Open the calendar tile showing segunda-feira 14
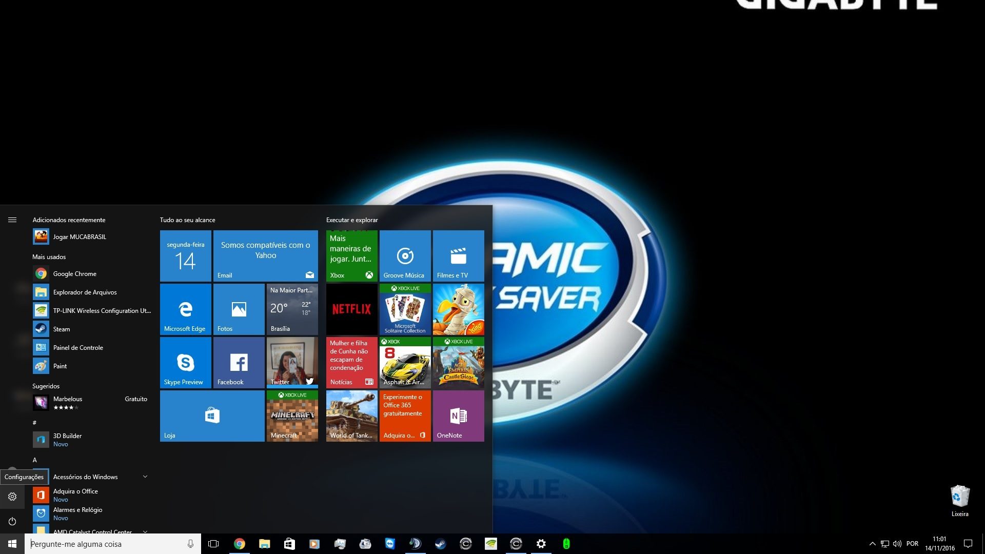The height and width of the screenshot is (554, 985). (186, 256)
